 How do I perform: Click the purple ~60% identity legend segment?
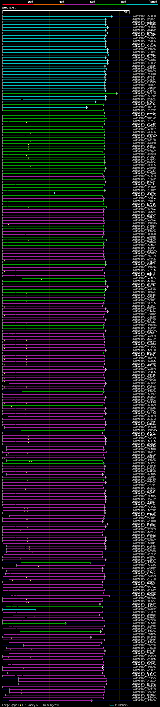tap(80, 5)
